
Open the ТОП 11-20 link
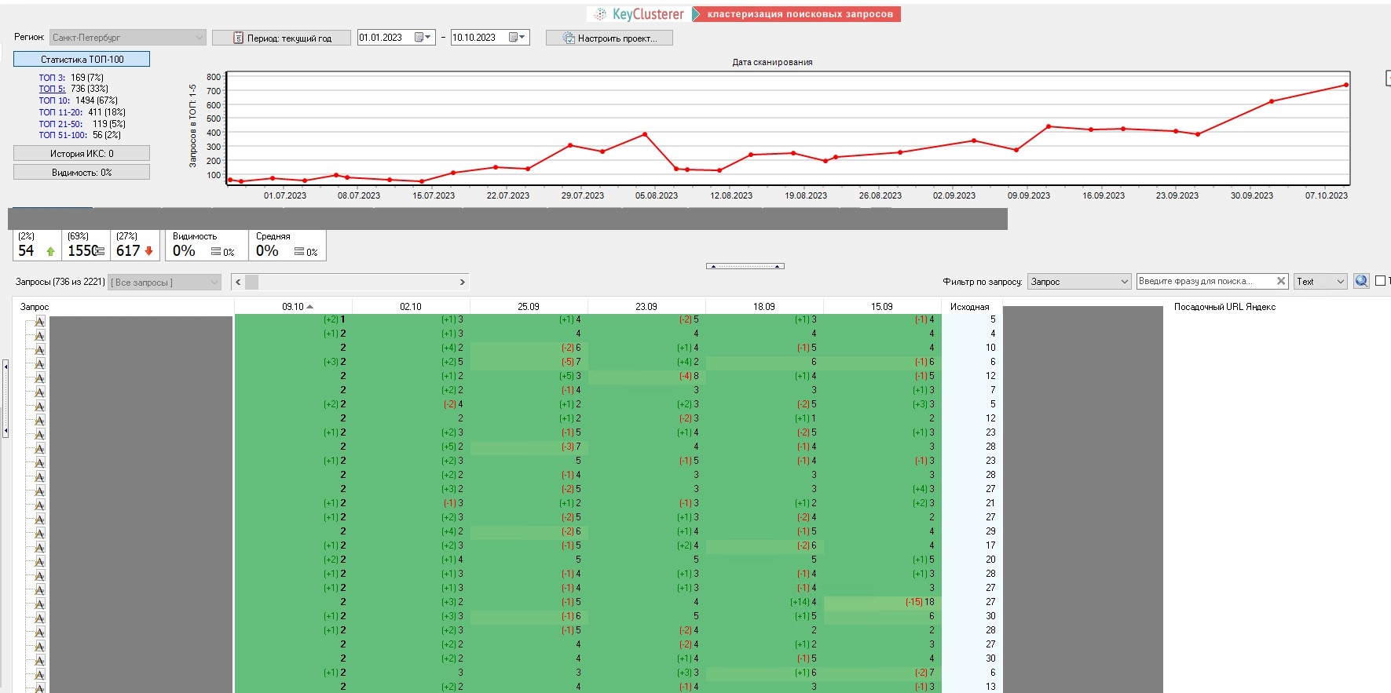[x=60, y=112]
